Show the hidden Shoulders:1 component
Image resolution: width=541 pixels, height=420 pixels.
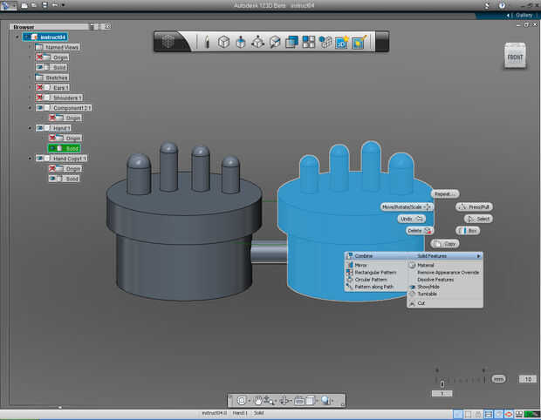click(40, 98)
